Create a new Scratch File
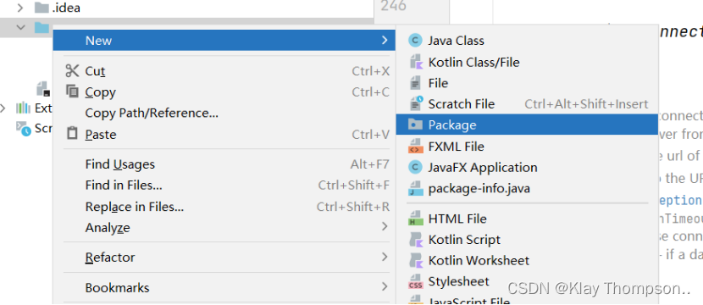The height and width of the screenshot is (305, 703). click(527, 104)
